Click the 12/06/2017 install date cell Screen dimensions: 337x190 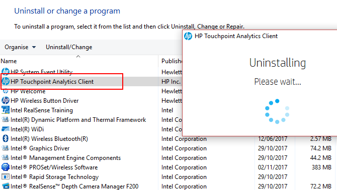[x=273, y=139]
